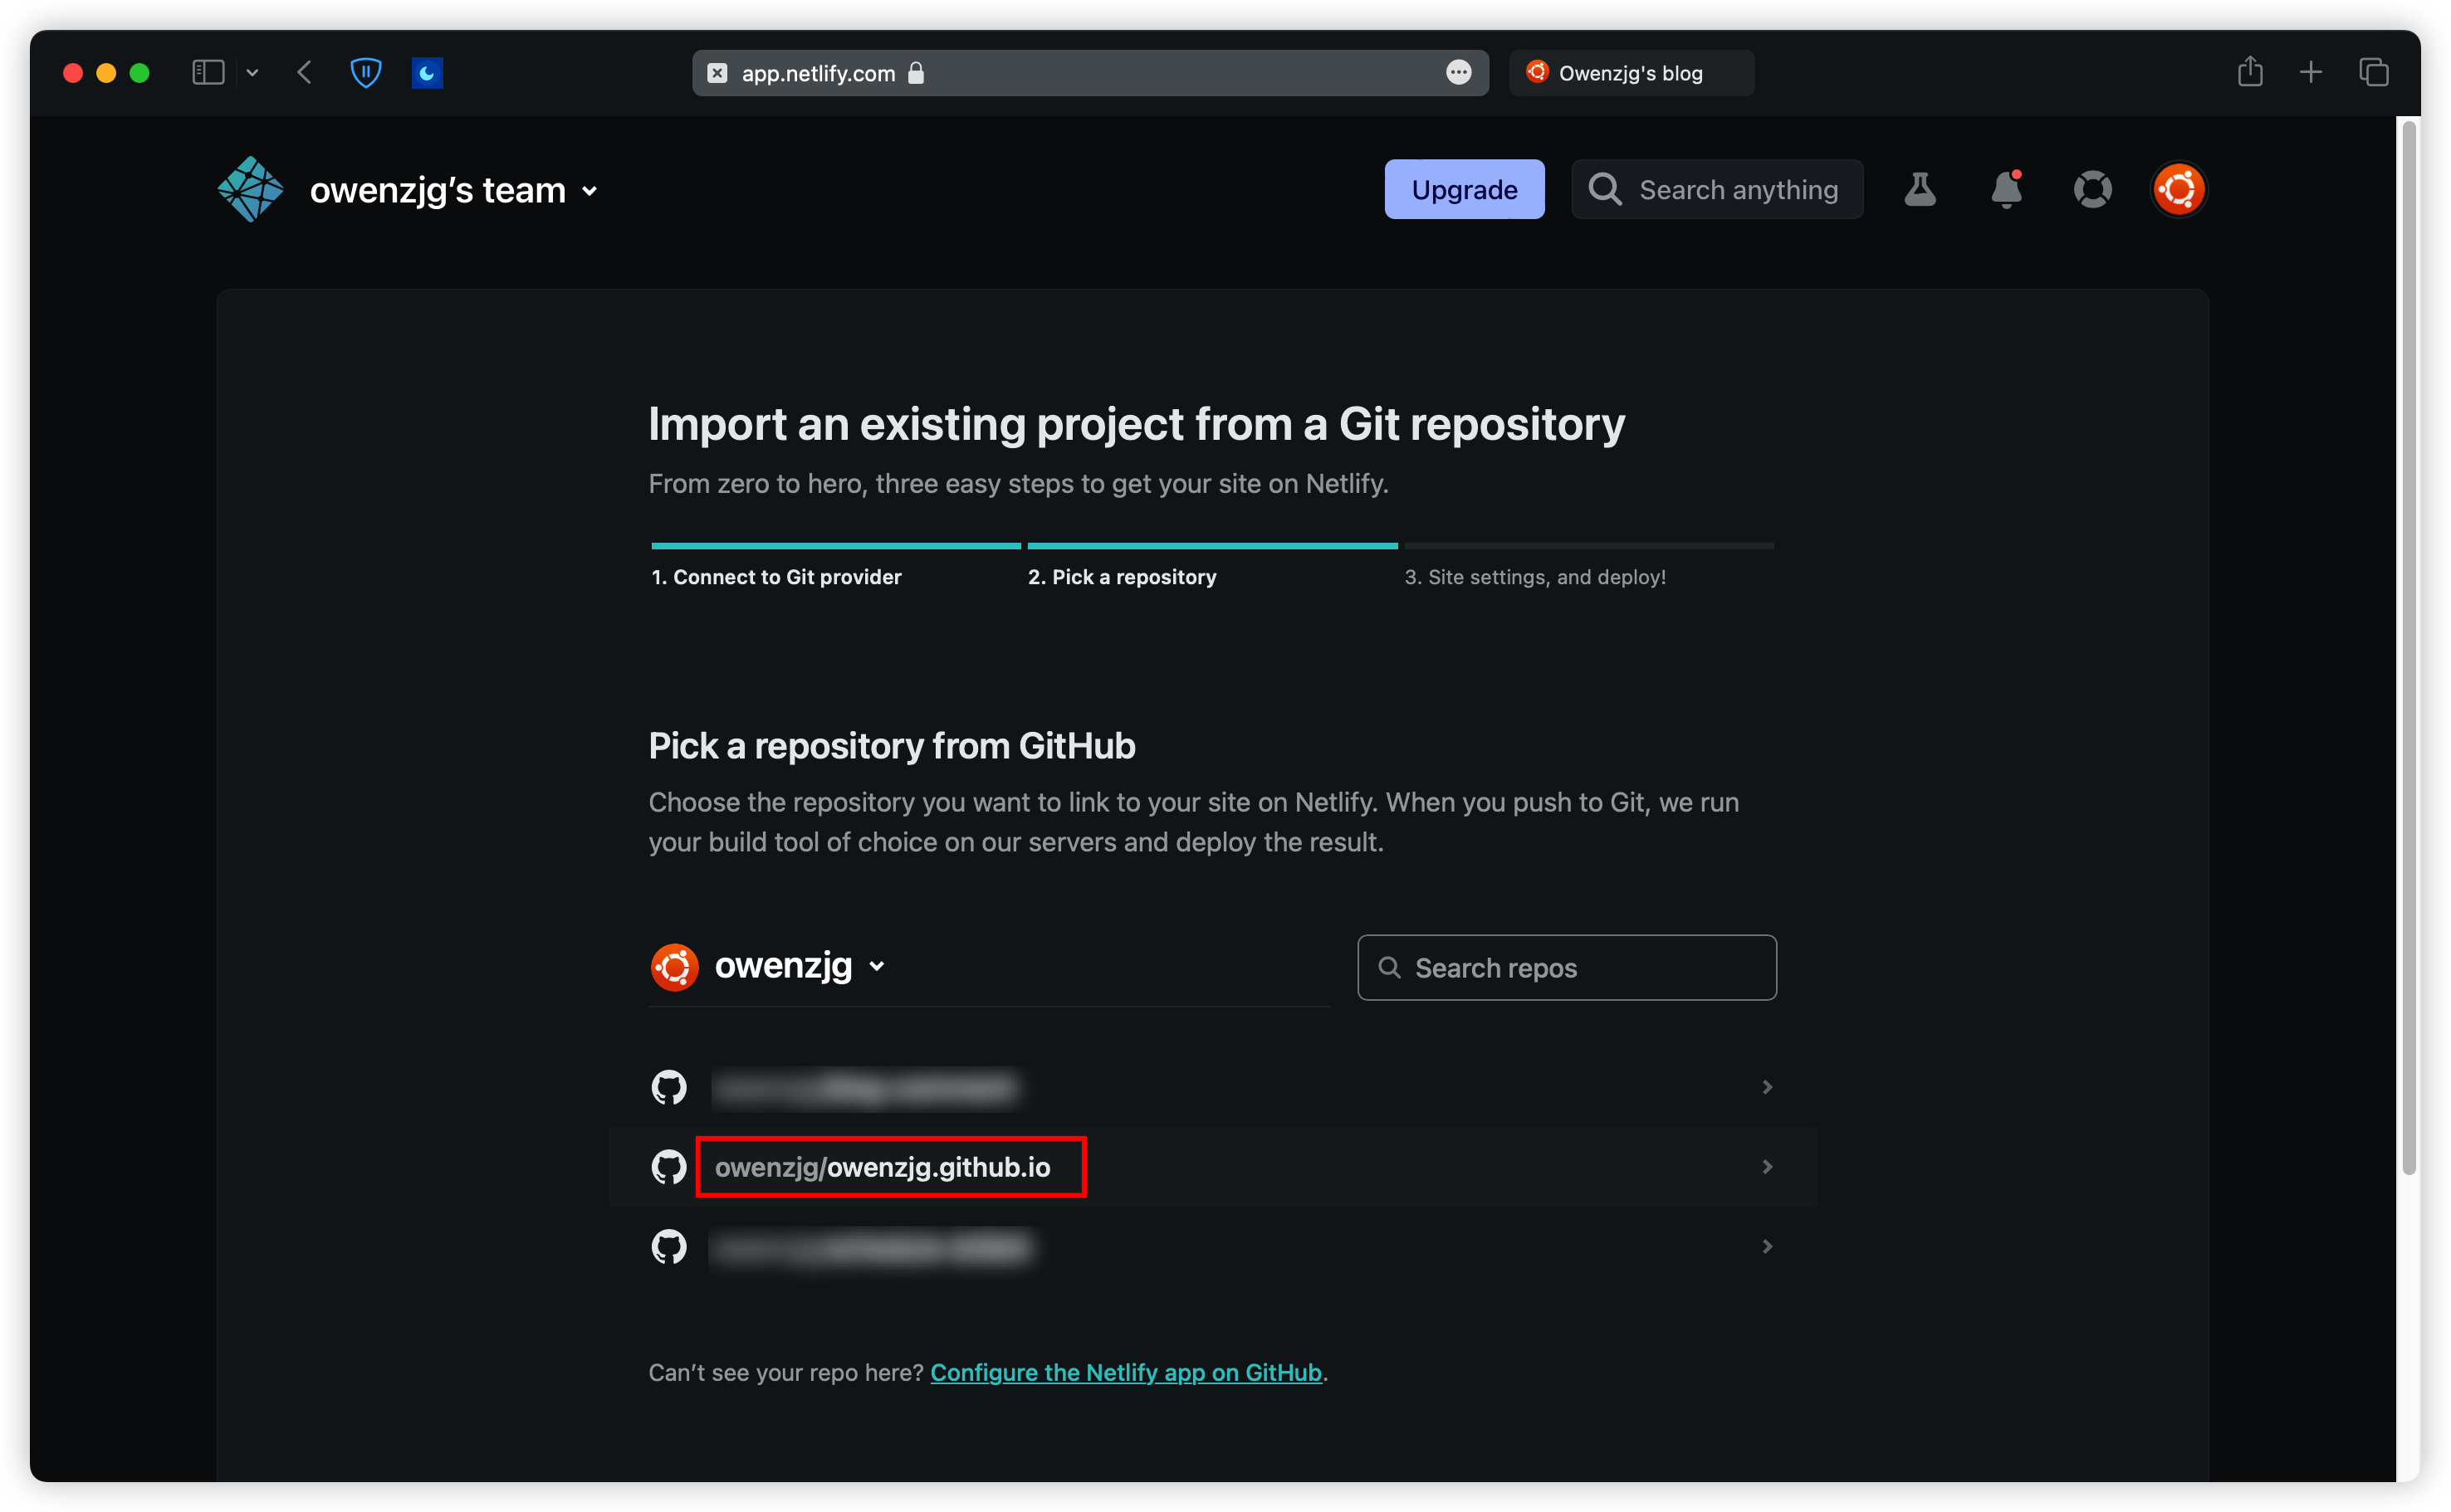
Task: Focus the Search repos input
Action: click(x=1567, y=967)
